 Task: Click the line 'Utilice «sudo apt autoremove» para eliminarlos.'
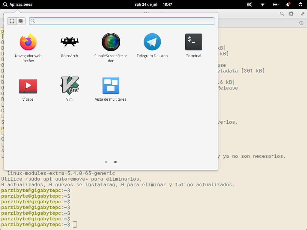(x=71, y=179)
